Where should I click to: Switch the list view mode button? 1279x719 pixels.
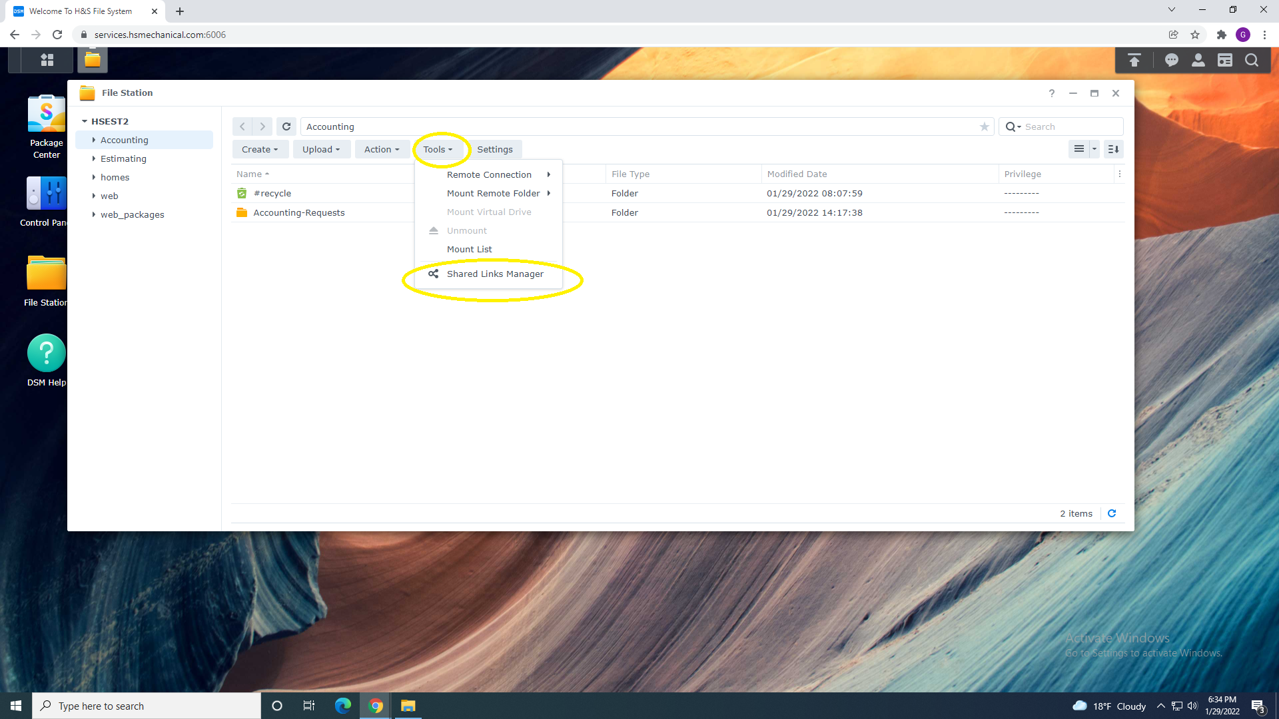tap(1078, 149)
